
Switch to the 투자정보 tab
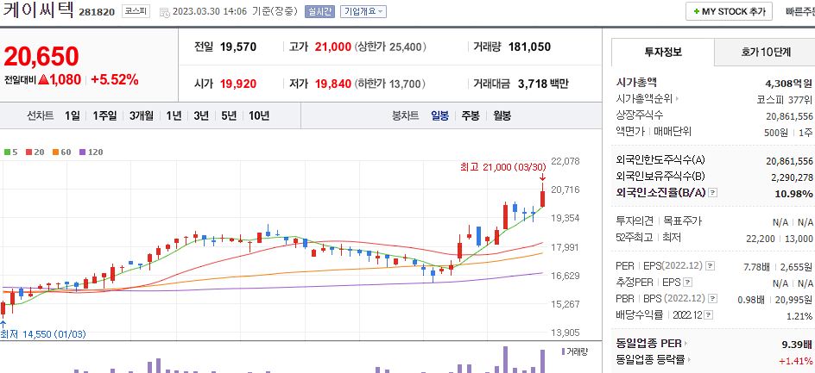tap(663, 52)
